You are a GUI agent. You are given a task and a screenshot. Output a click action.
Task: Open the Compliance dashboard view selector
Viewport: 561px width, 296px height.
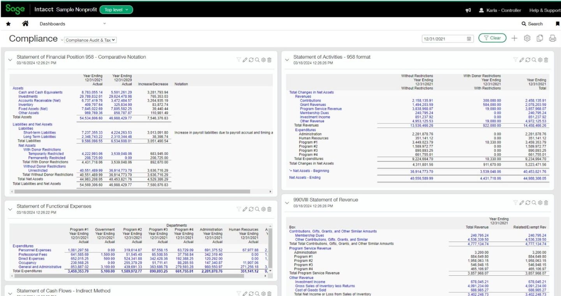[x=62, y=39]
